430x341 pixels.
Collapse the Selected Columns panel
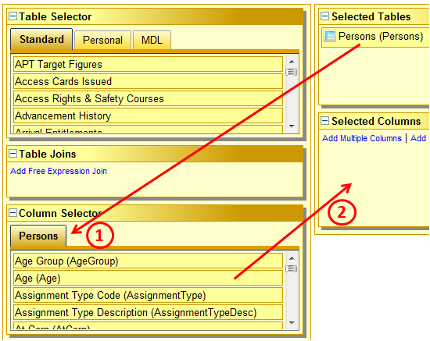pos(324,120)
